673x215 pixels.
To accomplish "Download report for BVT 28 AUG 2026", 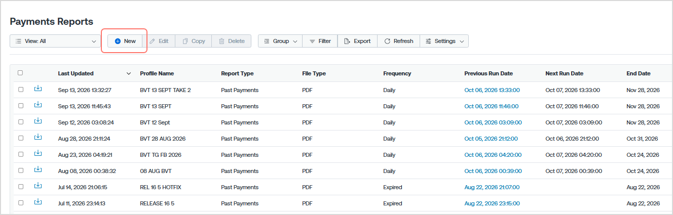I will [38, 138].
